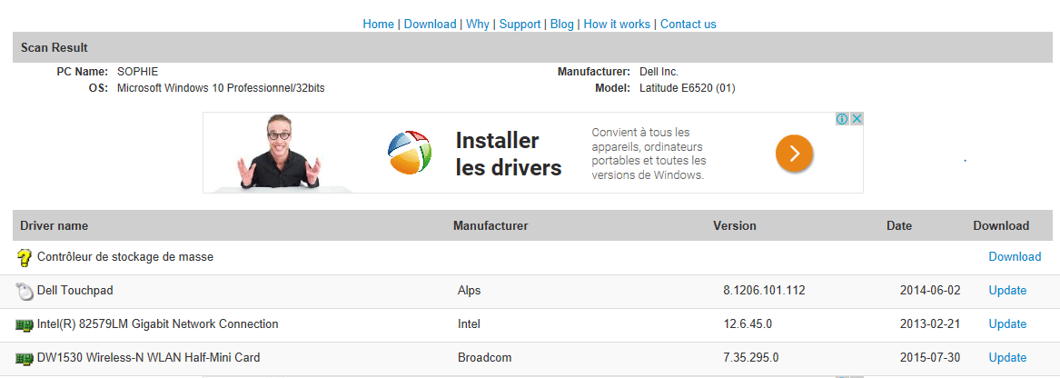
Task: Update the Intel 82579LM Gigabit Network driver
Action: pos(1007,324)
